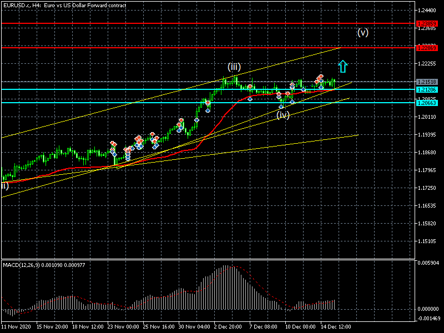Select the wave (iii) label
Viewport: 444px width, 333px height.
(234, 67)
